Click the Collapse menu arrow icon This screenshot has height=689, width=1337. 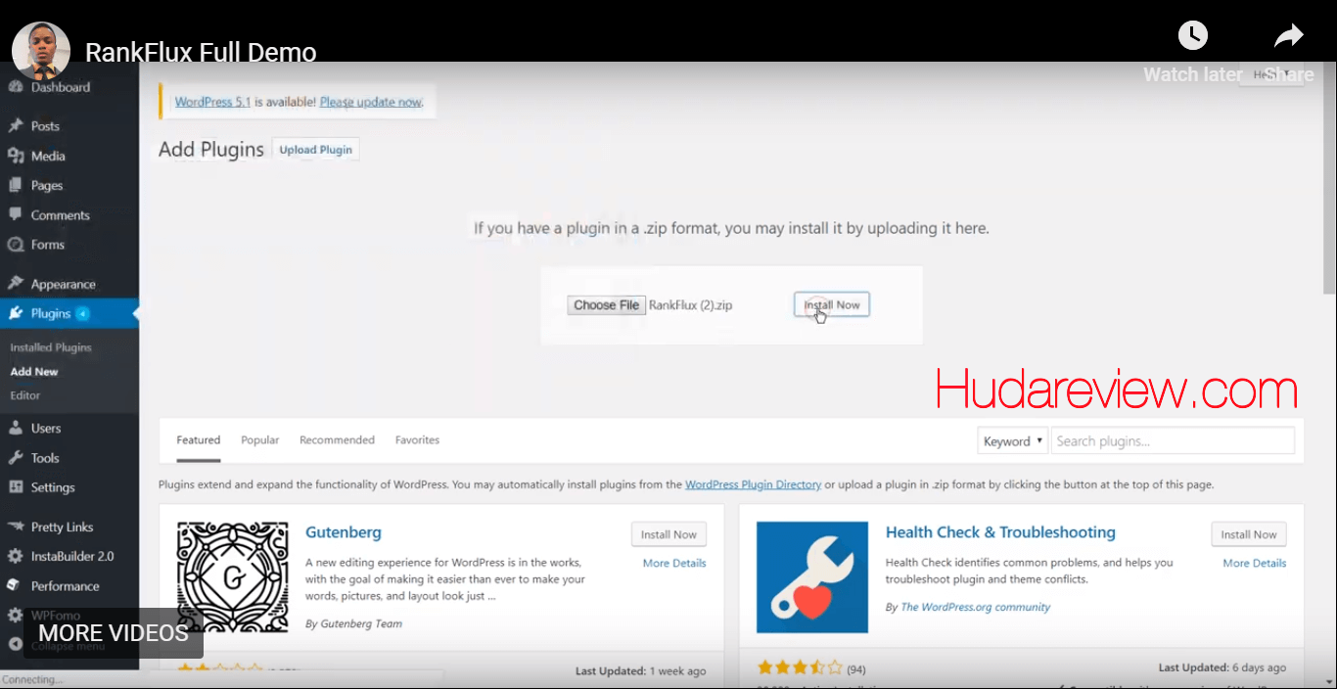pyautogui.click(x=15, y=644)
